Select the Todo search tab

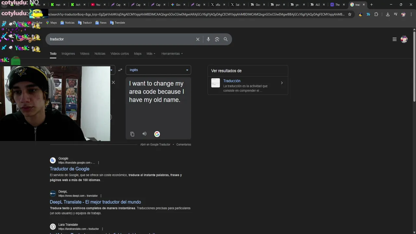[53, 54]
